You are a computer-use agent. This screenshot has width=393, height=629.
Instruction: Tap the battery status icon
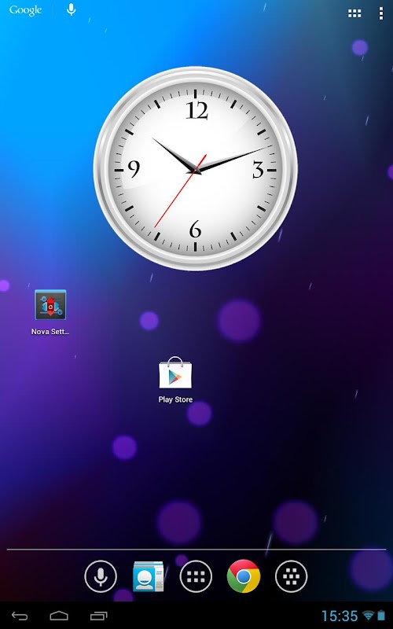click(x=381, y=615)
